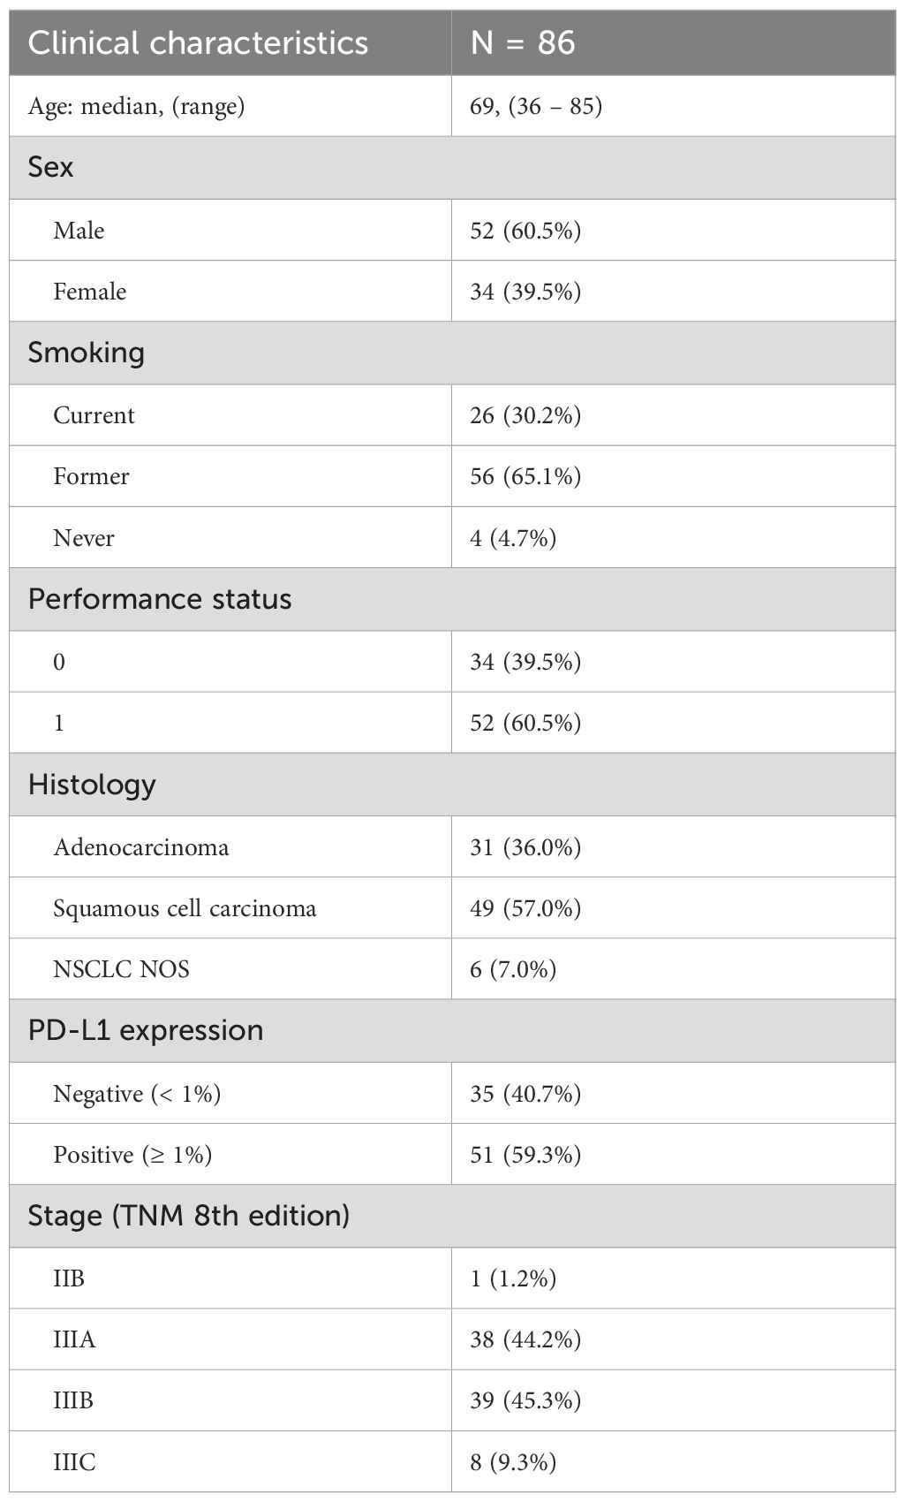Click the NSCLC NOS row label
The width and height of the screenshot is (906, 1502).
[121, 968]
